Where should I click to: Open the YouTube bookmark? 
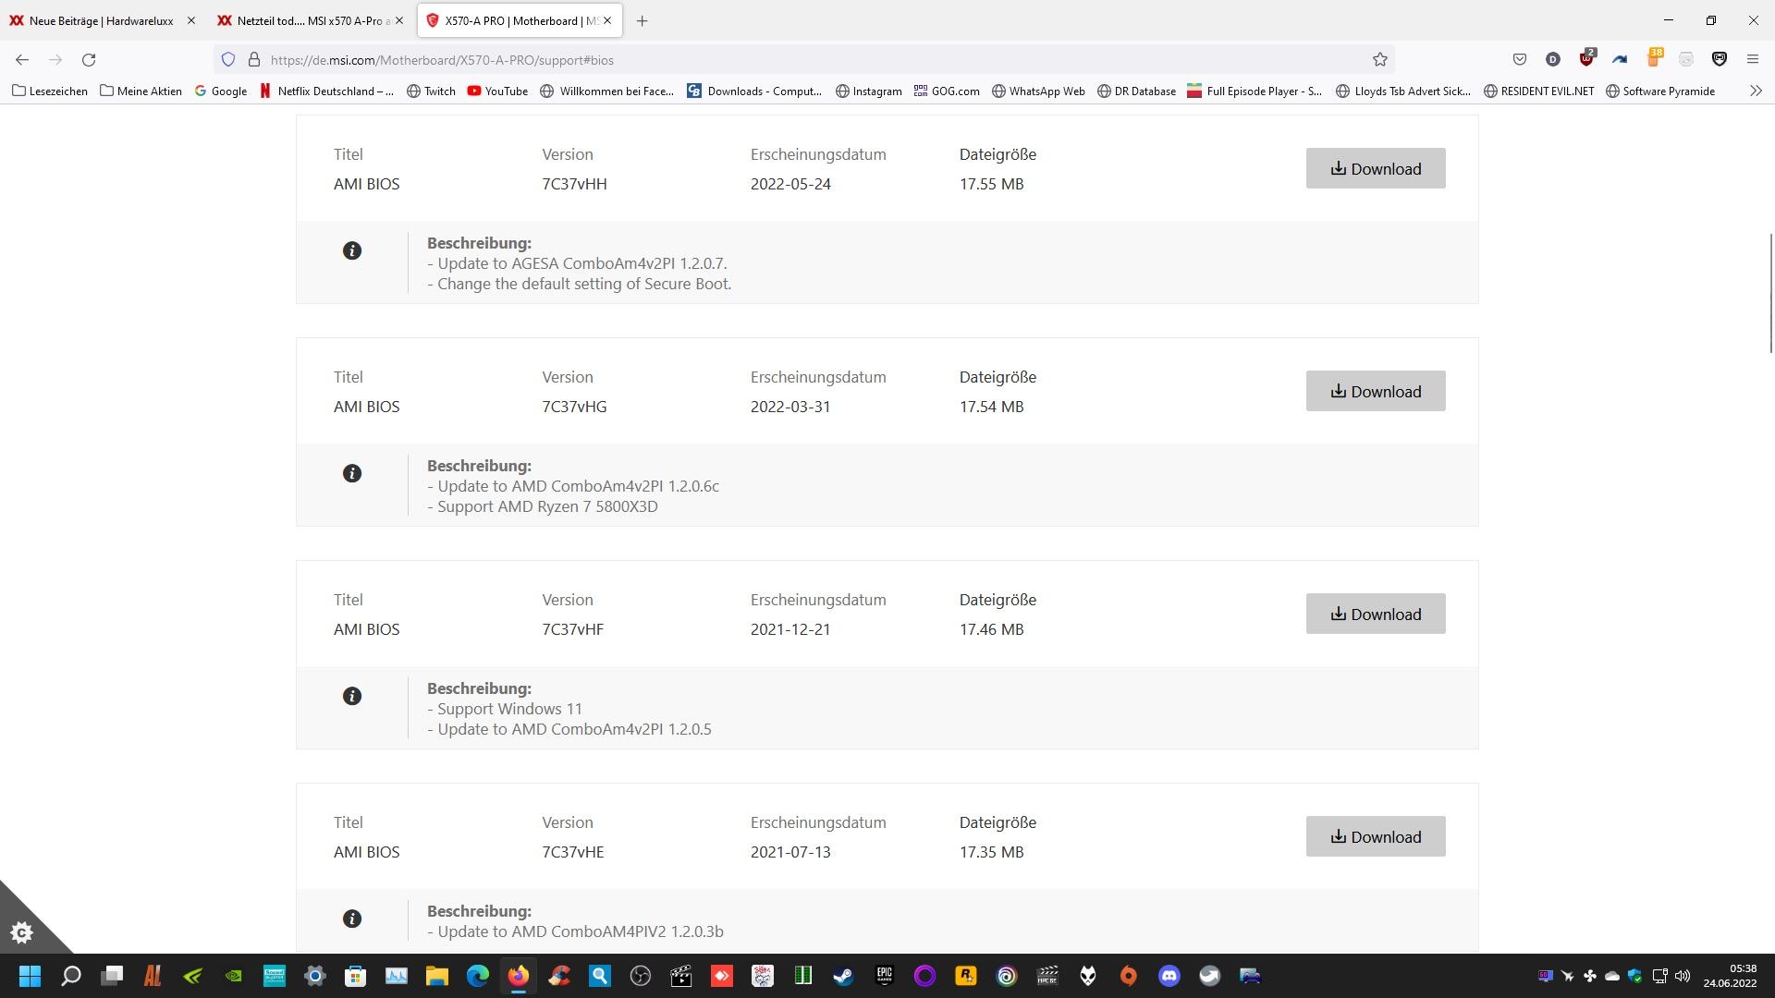click(x=497, y=91)
